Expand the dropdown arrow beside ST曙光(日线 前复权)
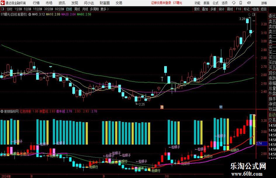276x178 pixels. click(x=29, y=14)
